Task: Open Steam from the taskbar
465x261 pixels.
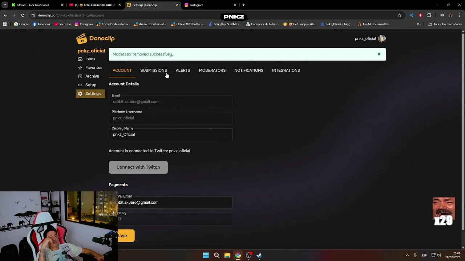Action: pos(259,255)
